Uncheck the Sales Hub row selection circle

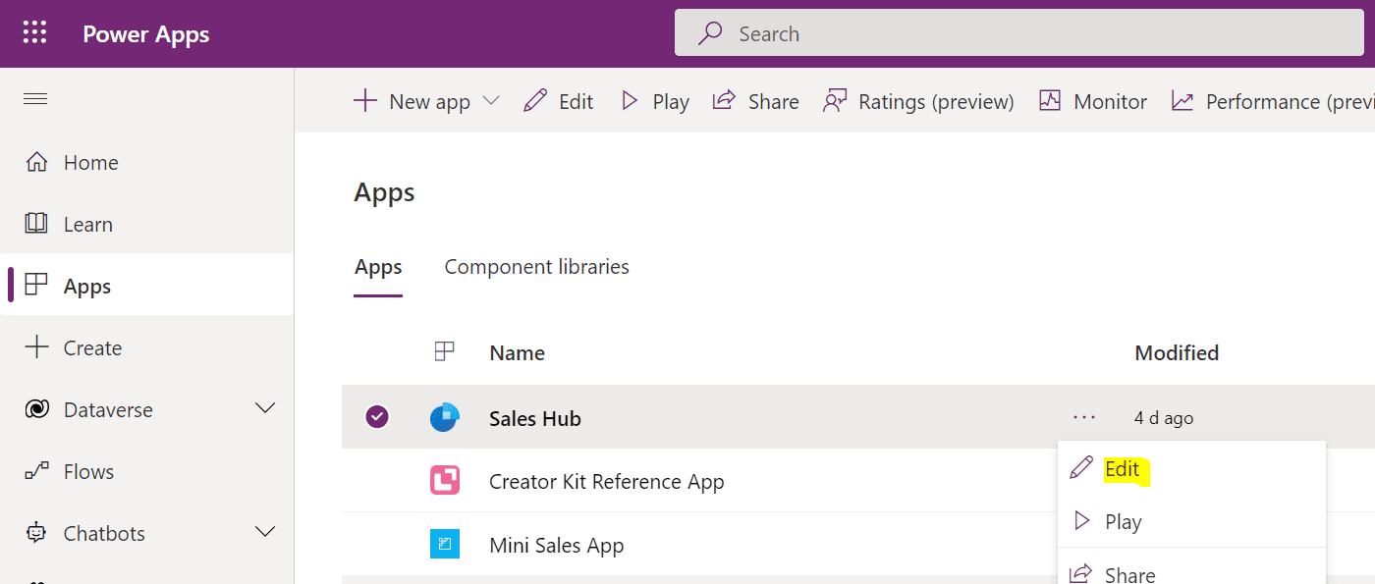(x=377, y=417)
